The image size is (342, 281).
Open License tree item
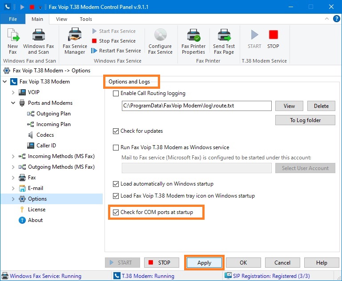36,210
